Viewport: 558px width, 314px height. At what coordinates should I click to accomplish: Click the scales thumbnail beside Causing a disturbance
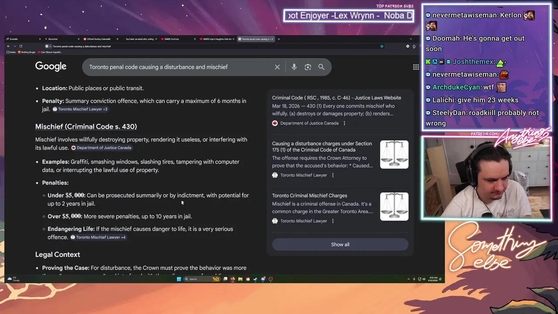[x=394, y=154]
